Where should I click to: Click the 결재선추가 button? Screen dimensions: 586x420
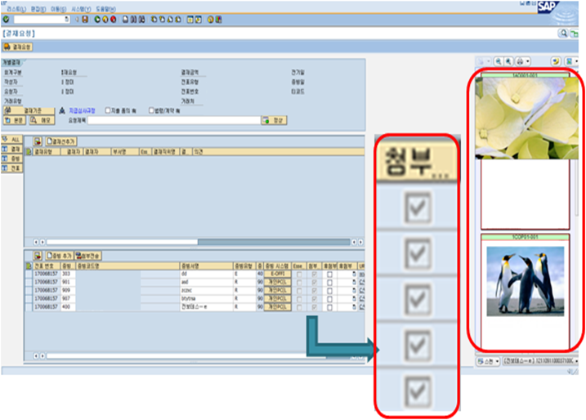[61, 141]
